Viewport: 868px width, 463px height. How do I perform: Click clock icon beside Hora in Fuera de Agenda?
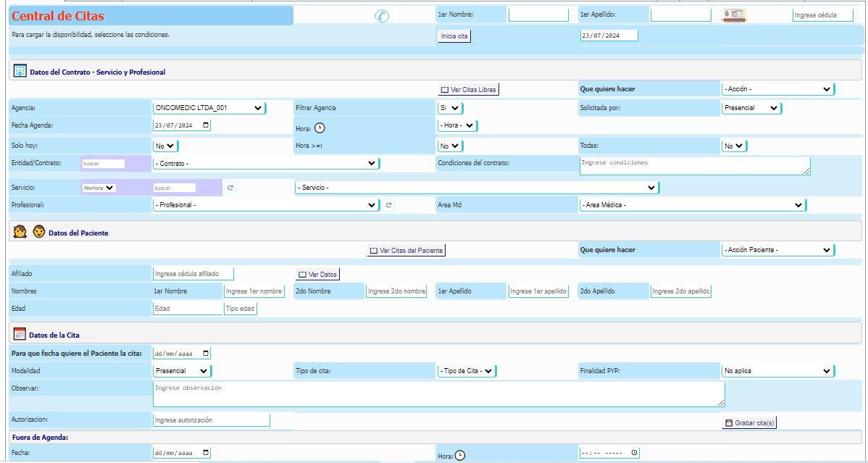pos(459,456)
